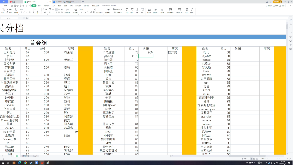Viewport: 293px width, 165px height.
Task: Click the find magnifier icon in ribbon
Action: 187,11
